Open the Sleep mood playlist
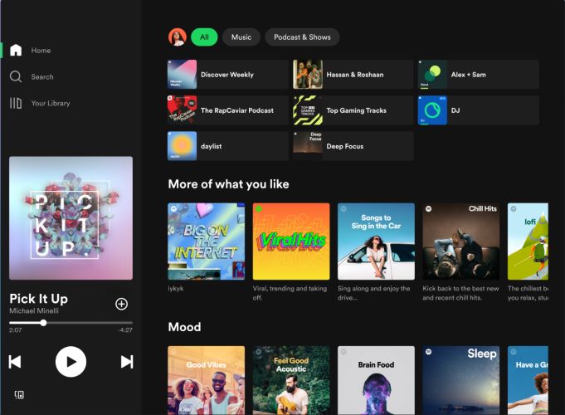 (461, 380)
